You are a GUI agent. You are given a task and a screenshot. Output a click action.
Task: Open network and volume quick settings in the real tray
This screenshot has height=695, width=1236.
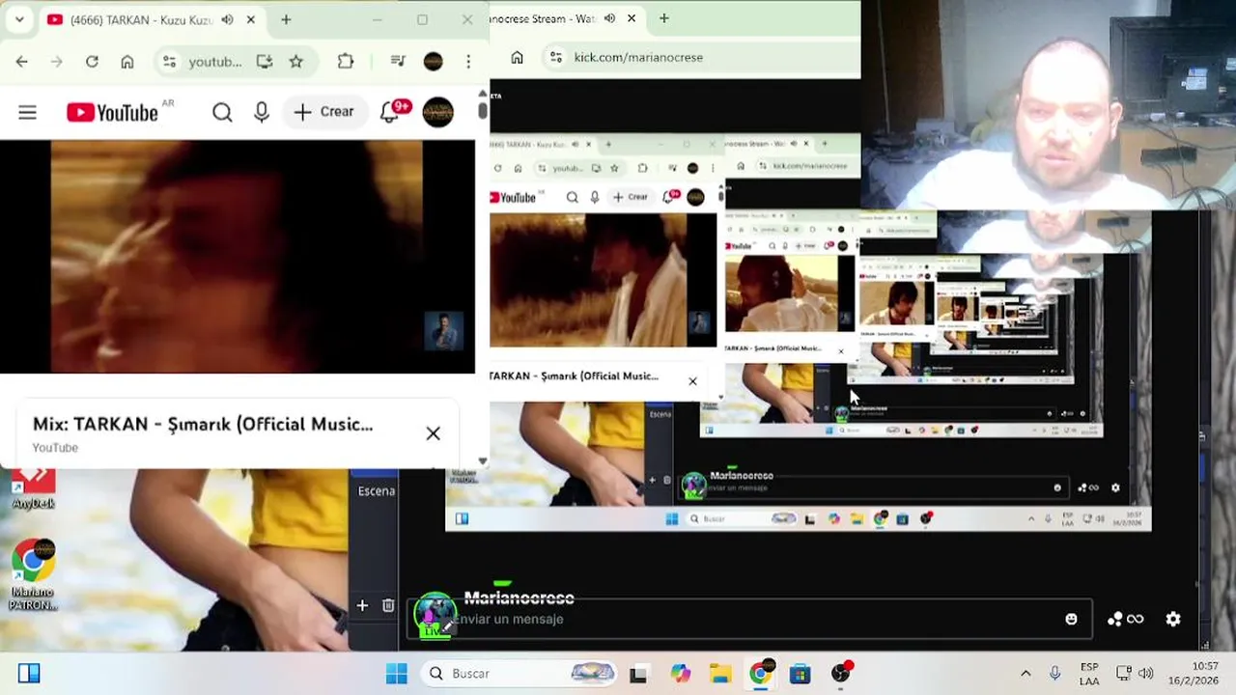(x=1135, y=673)
